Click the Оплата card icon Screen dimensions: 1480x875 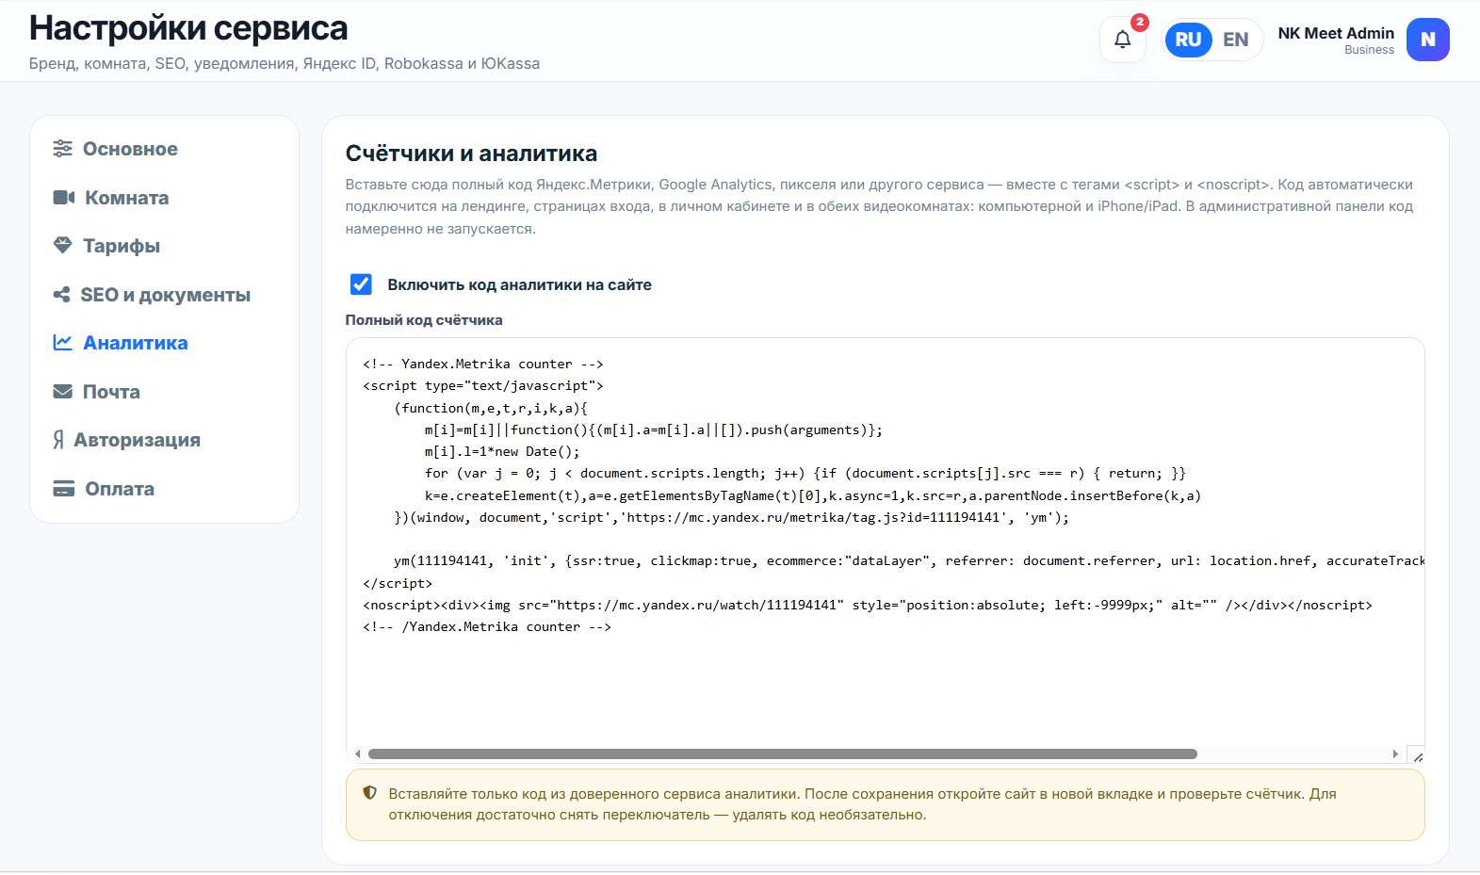[x=63, y=489]
